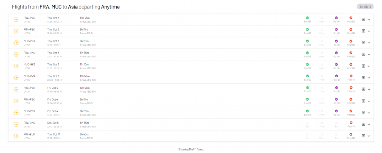The image size is (382, 153).
Task: Expand the FRA-PVG Thu, Oct 3 row chevron
Action: click(x=369, y=20)
